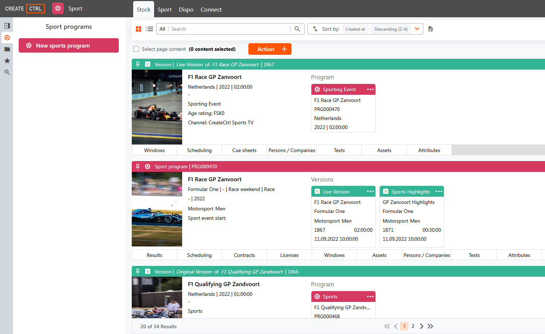Open Texts tab of sport program
Image resolution: width=545 pixels, height=334 pixels.
point(474,255)
